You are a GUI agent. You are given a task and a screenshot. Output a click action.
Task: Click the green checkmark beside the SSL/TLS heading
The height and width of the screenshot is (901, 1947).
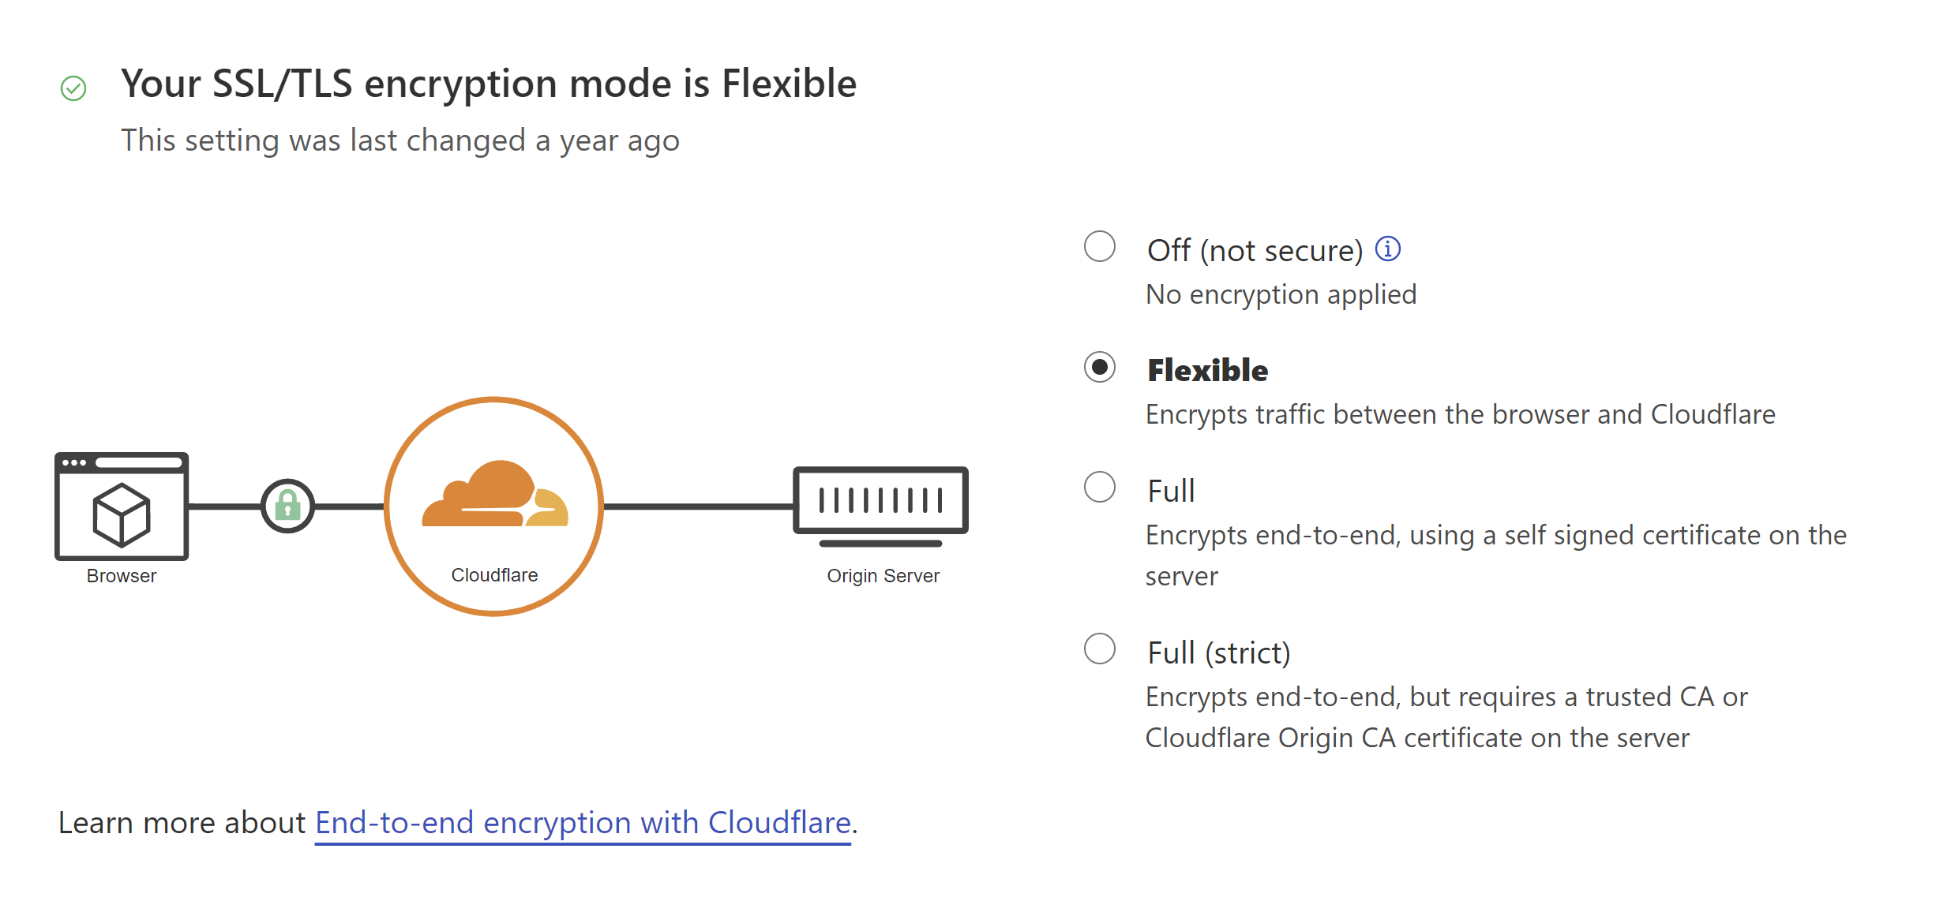[73, 87]
